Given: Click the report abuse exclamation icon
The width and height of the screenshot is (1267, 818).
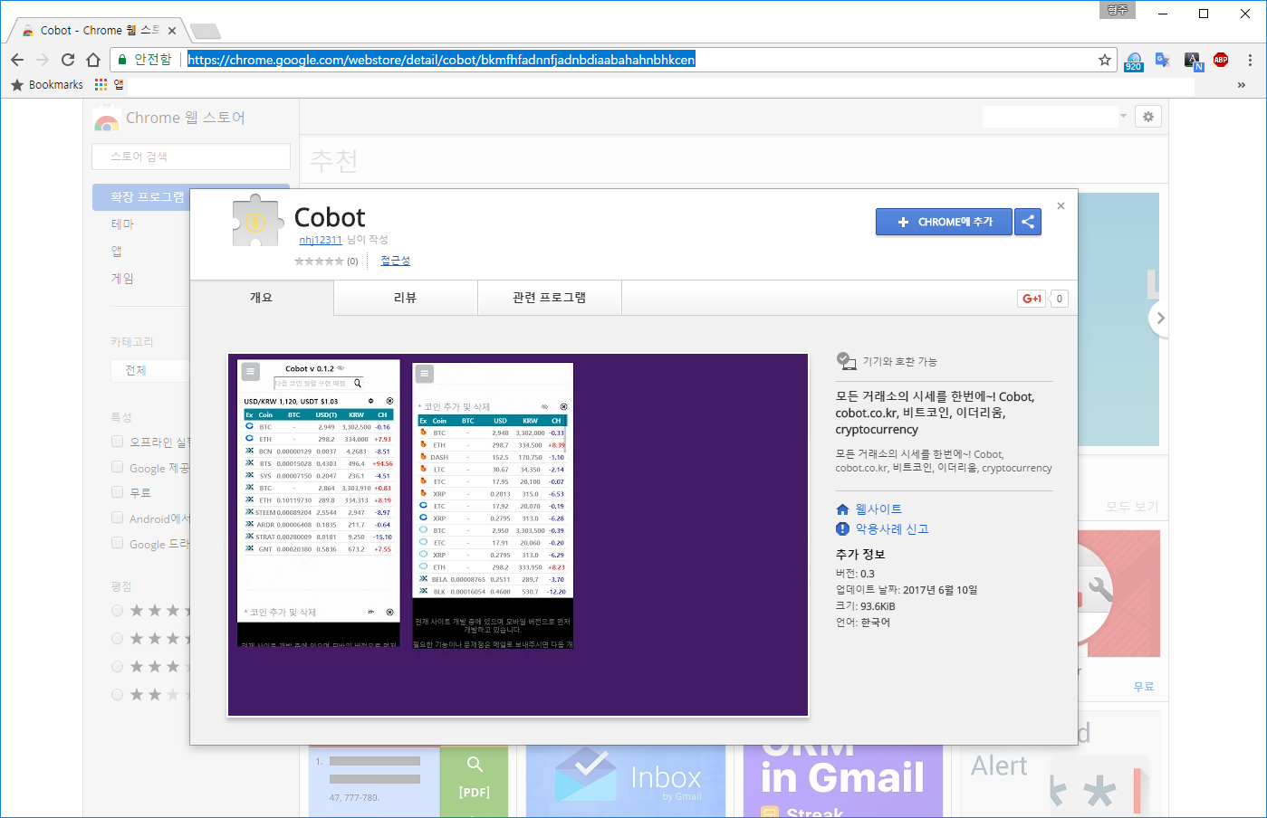Looking at the screenshot, I should coord(842,529).
